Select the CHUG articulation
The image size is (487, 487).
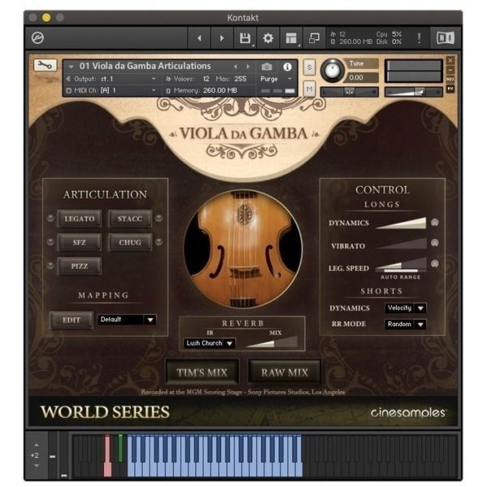pyautogui.click(x=130, y=242)
